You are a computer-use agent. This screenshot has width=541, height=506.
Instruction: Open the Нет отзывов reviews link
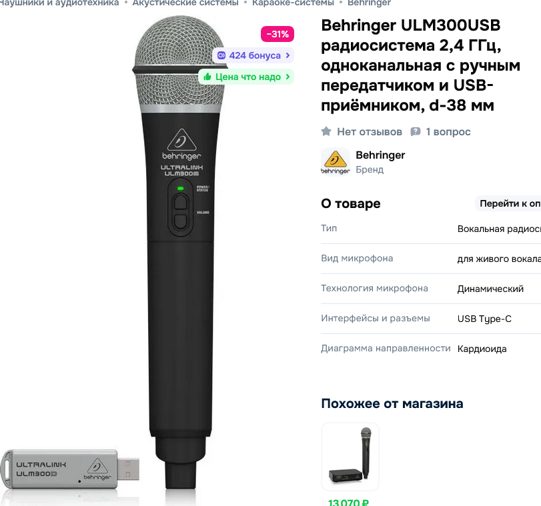369,132
